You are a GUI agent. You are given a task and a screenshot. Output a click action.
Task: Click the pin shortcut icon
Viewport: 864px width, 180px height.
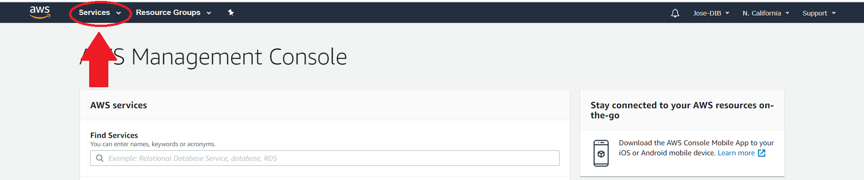(231, 13)
